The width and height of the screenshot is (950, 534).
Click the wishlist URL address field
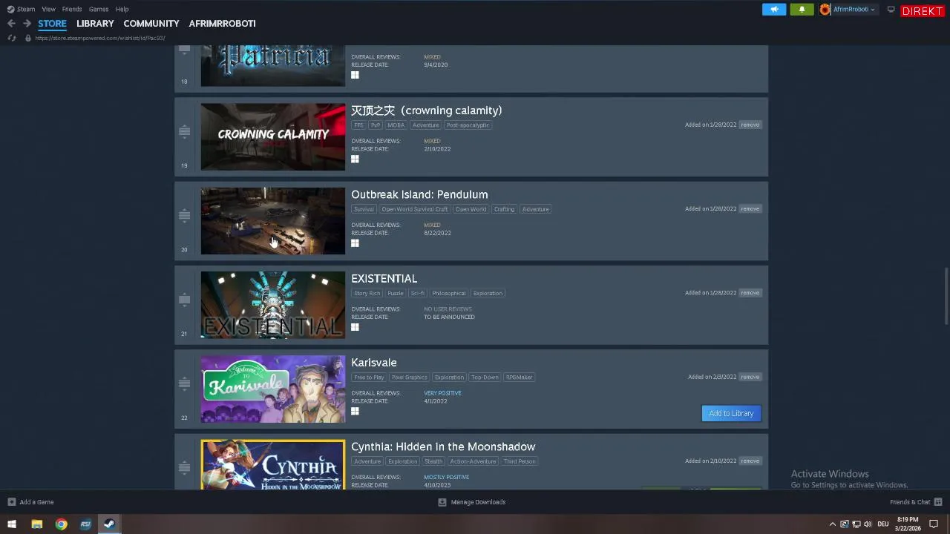(100, 38)
